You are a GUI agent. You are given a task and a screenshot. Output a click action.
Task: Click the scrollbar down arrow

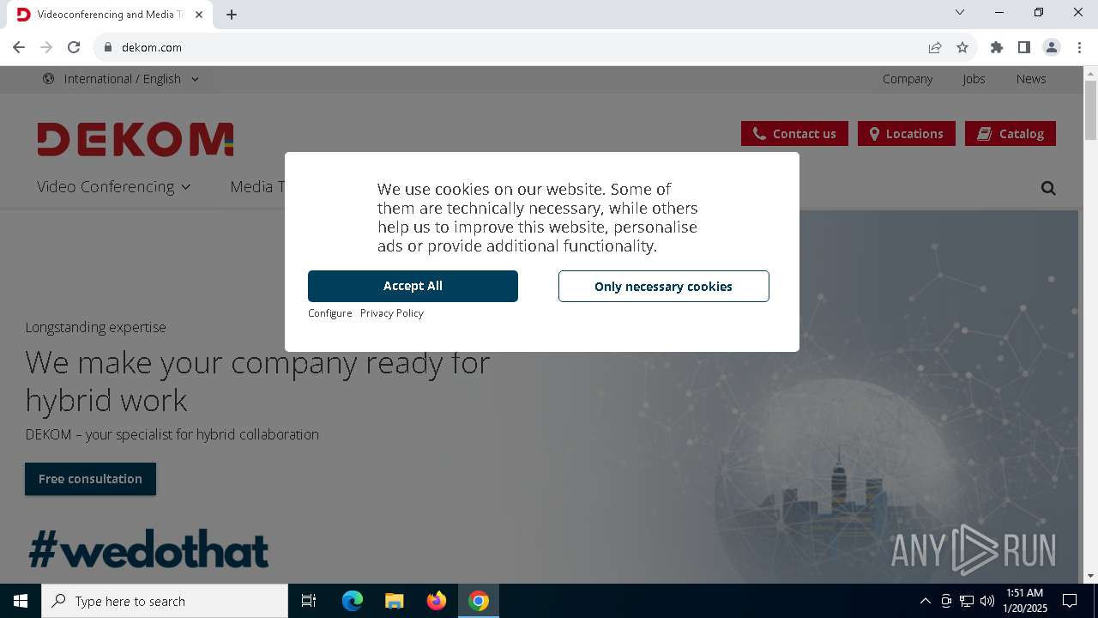(x=1090, y=576)
